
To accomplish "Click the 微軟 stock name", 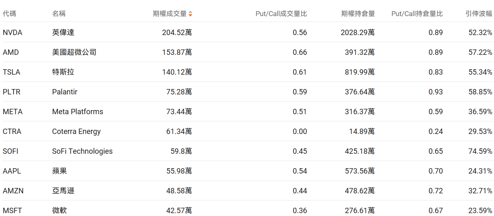I will click(x=60, y=211).
